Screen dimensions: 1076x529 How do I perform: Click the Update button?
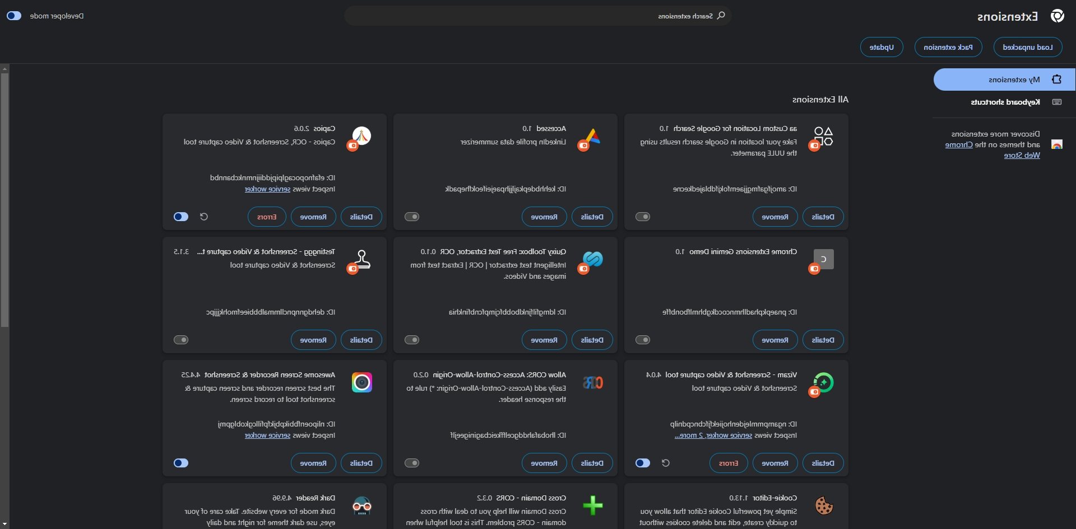click(882, 47)
